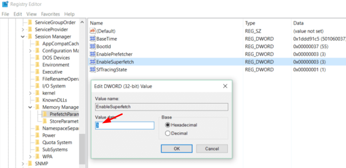The height and width of the screenshot is (168, 346).
Task: Click the Value data input field
Action: [125, 125]
